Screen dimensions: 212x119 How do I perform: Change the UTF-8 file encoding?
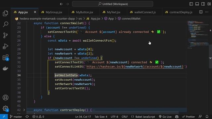114,117
